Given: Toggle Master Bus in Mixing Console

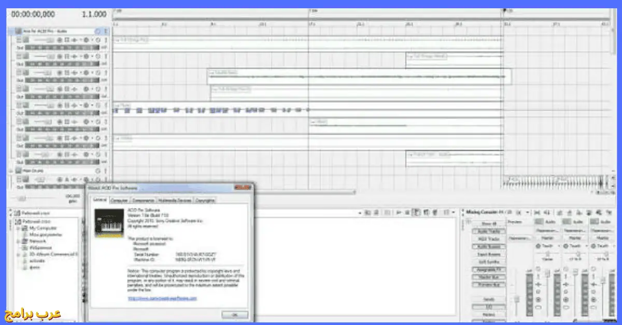Looking at the screenshot, I should (x=488, y=277).
